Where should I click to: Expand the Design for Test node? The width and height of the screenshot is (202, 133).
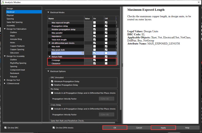point(5,80)
